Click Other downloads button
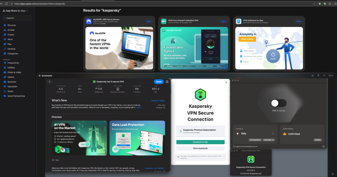337x177 pixels. coord(200,148)
